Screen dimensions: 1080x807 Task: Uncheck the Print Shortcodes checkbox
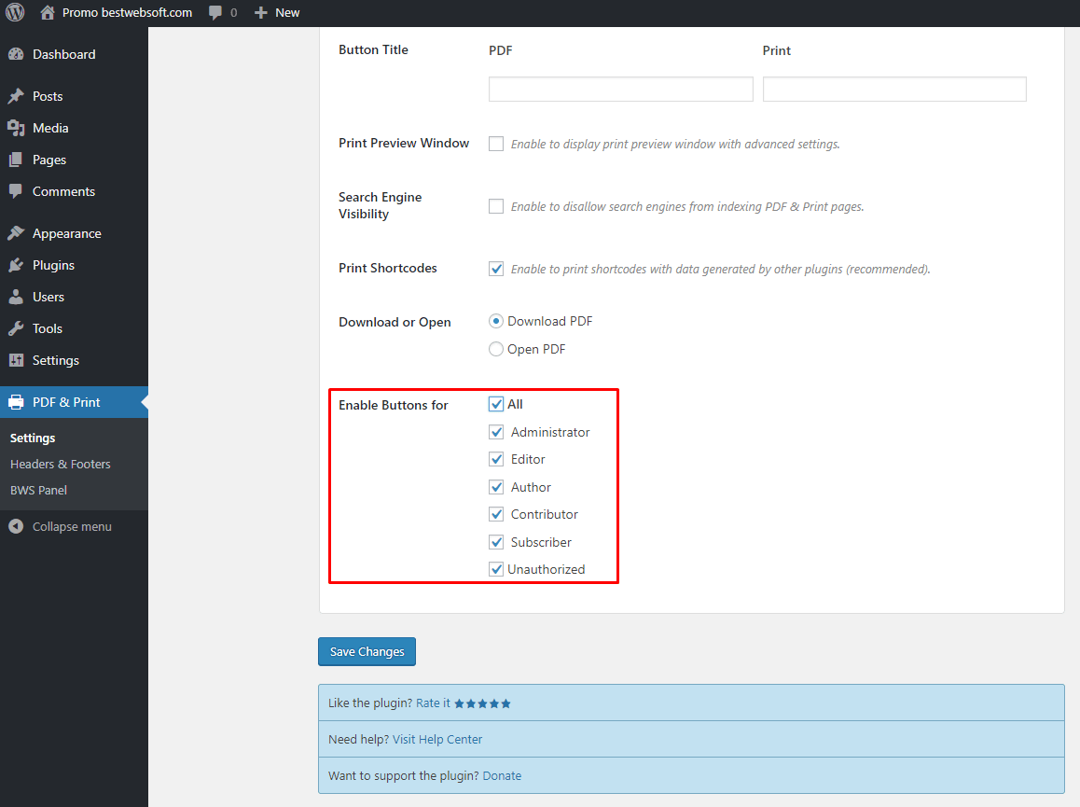496,269
